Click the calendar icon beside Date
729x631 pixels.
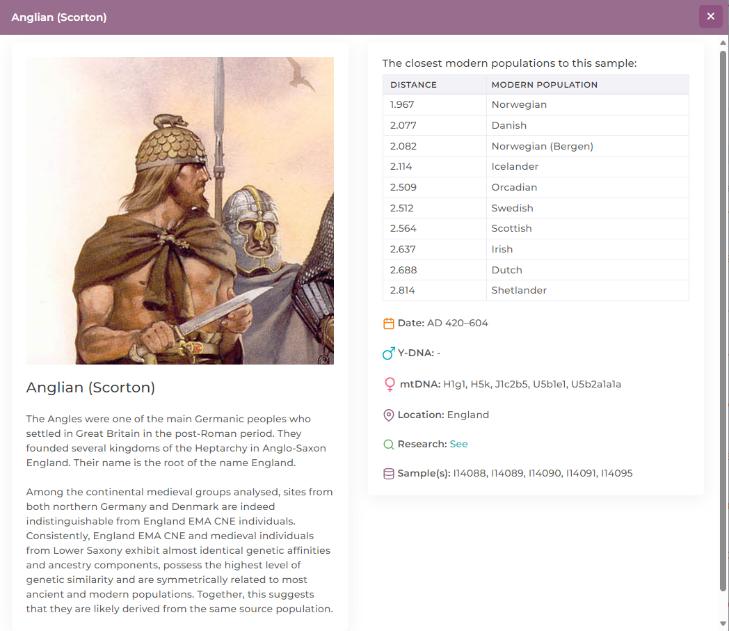click(x=388, y=324)
